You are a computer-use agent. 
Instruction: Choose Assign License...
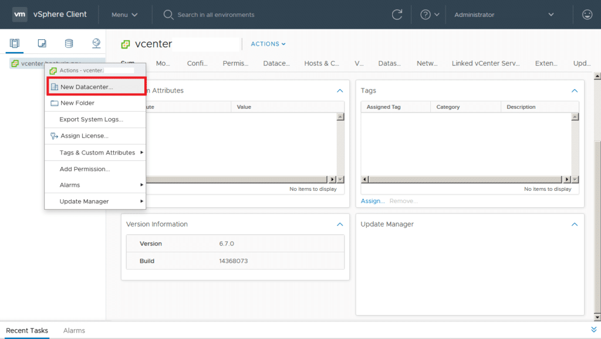95,136
